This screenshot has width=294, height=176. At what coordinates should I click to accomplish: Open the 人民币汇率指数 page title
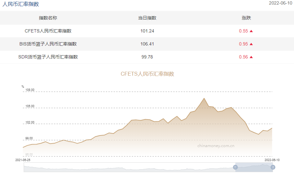20,4
